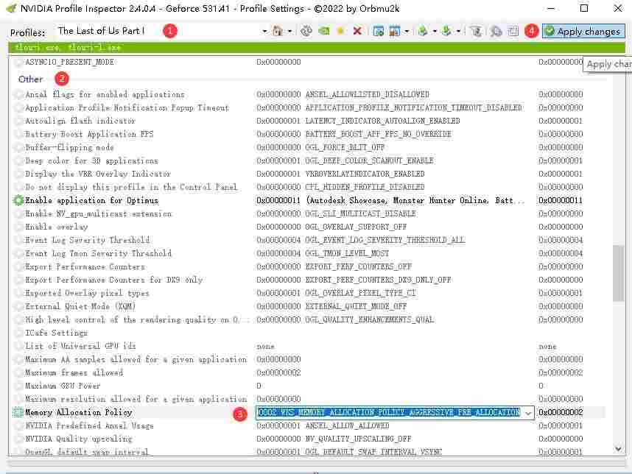632x474 pixels.
Task: Open dropdown arrow next to home icon
Action: [289, 32]
